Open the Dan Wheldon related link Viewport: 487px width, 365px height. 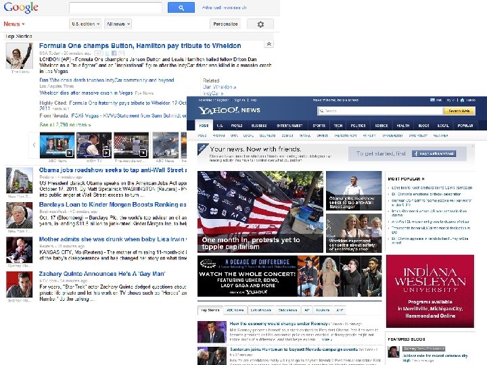click(x=219, y=87)
